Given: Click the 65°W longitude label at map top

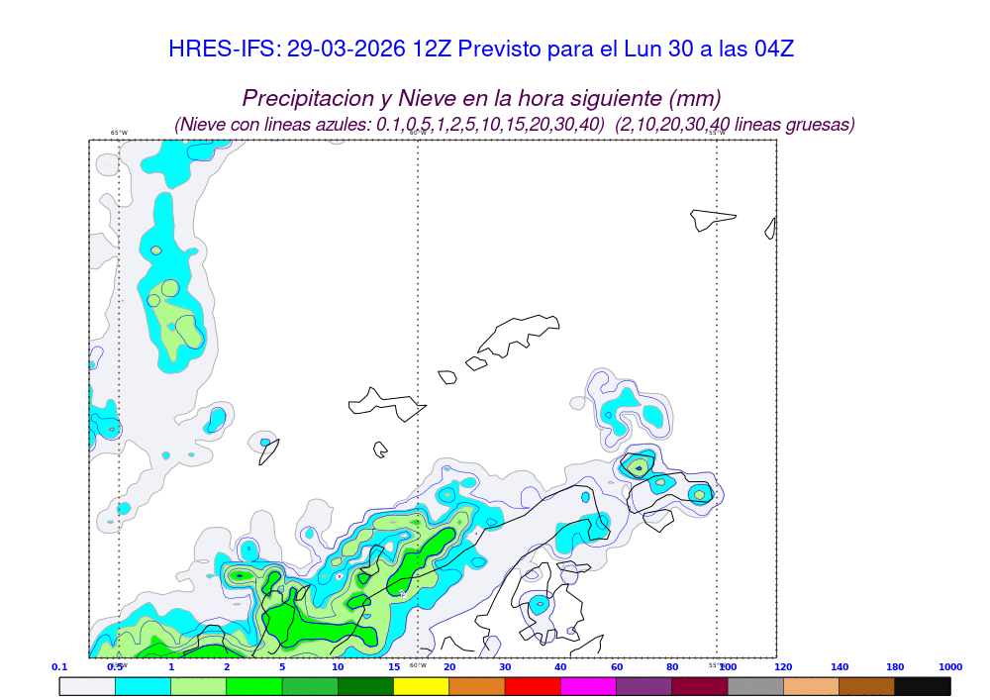Looking at the screenshot, I should pyautogui.click(x=119, y=133).
